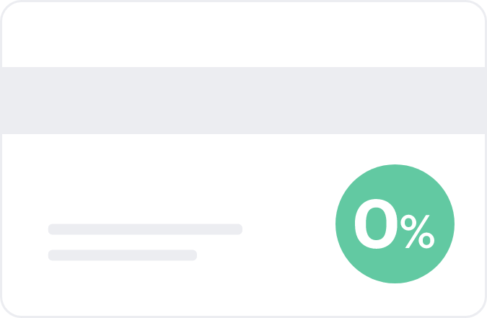Click green badge area below the 0% text
Image resolution: width=487 pixels, height=318 pixels.
point(395,265)
